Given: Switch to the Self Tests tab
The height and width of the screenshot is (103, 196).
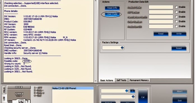Looking at the screenshot, I should [x=121, y=80].
